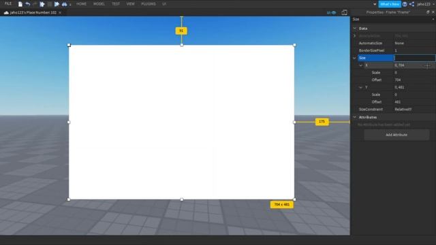Open the jaho123 account dropdown
The height and width of the screenshot is (245, 436).
point(425,4)
